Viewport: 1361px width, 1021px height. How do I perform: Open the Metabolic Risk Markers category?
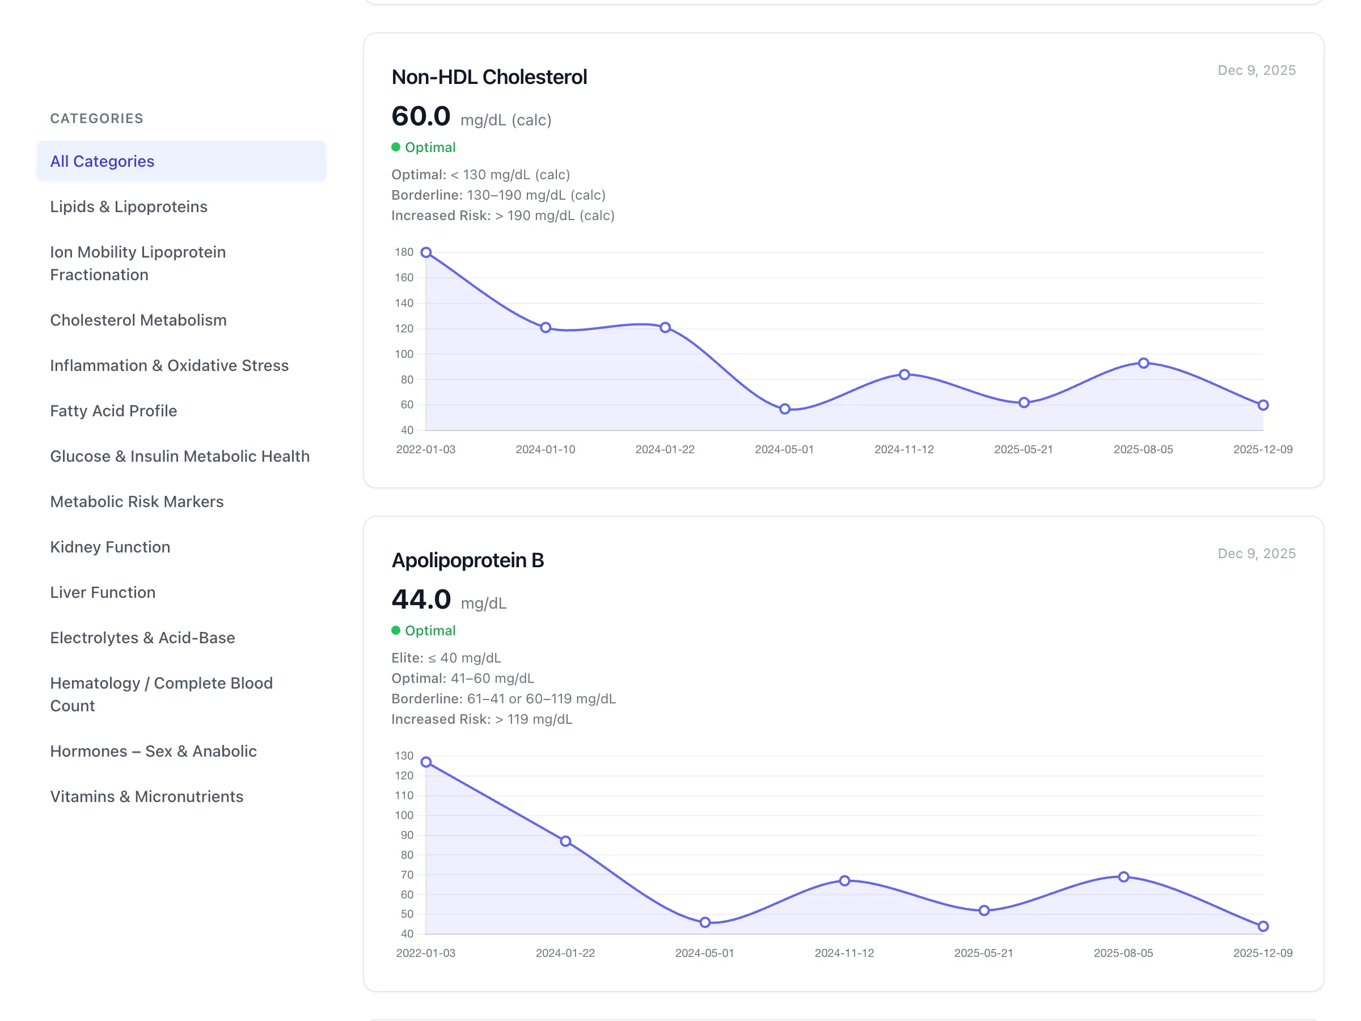137,501
